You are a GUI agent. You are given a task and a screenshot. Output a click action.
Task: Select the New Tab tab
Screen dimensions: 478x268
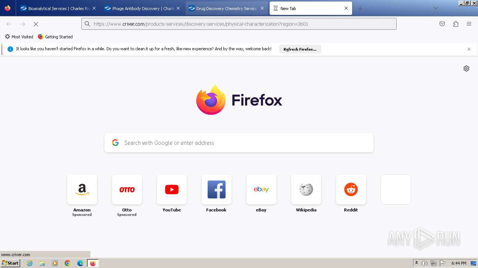click(x=311, y=8)
